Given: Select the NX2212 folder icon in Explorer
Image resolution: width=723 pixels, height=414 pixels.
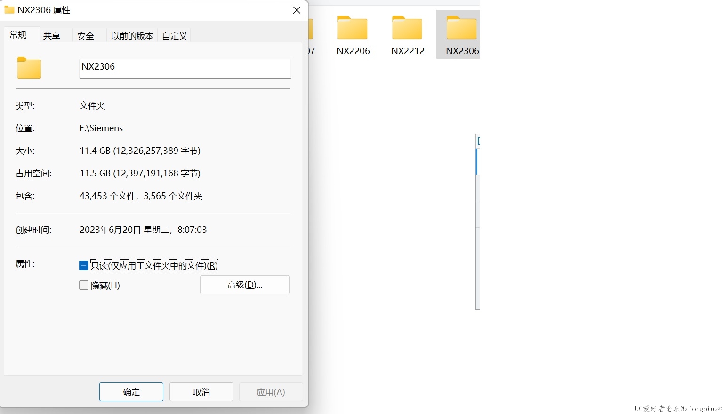Looking at the screenshot, I should 407,27.
